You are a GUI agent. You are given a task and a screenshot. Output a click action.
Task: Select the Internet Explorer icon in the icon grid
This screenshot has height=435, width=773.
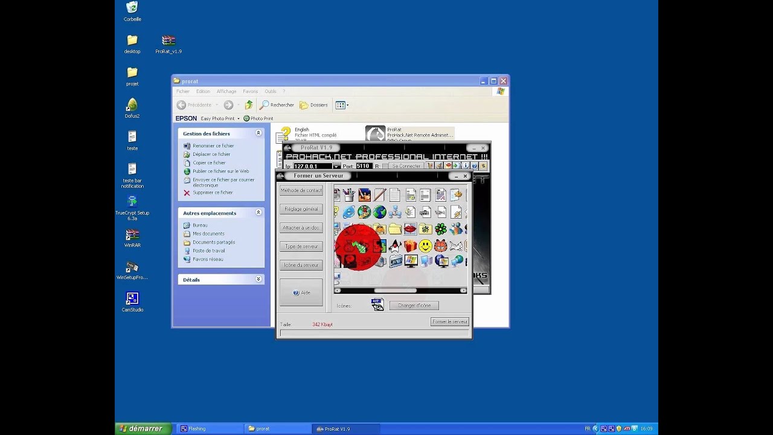click(349, 212)
